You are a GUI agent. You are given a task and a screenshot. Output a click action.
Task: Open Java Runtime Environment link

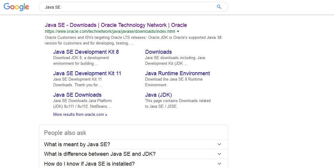177,73
